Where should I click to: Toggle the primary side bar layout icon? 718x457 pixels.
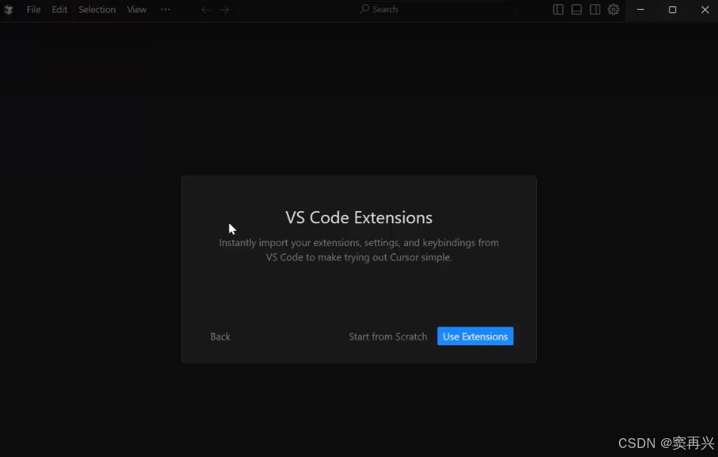point(558,10)
